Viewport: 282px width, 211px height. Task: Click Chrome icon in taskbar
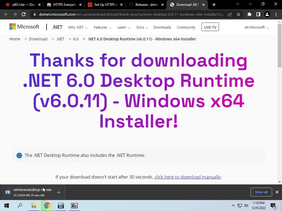[47, 206]
